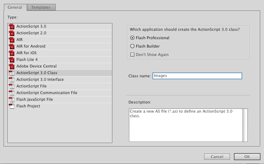
Task: Click the Cancel button
Action: coord(217,157)
